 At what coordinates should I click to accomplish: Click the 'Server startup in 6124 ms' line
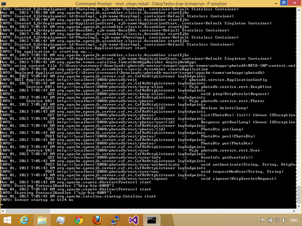(37, 200)
